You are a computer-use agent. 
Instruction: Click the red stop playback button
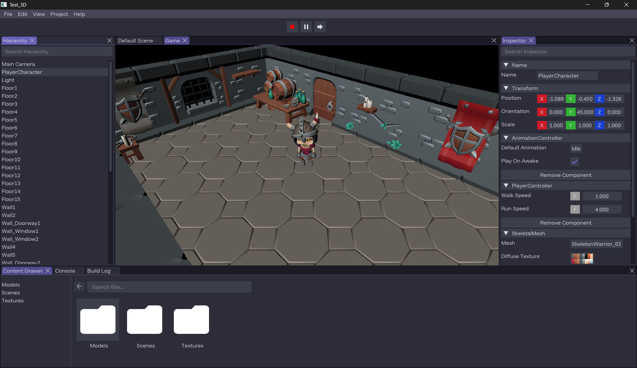coord(292,27)
